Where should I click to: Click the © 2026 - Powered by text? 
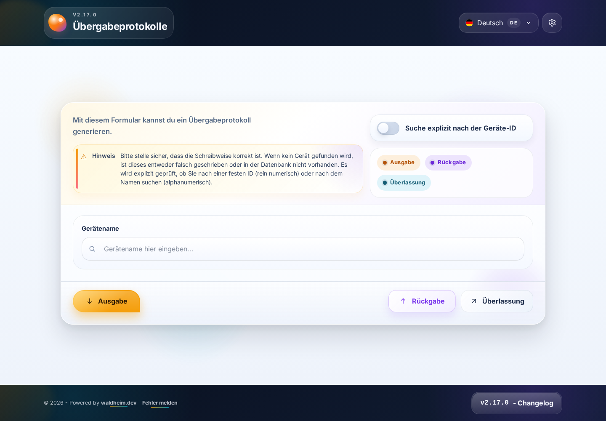point(72,403)
